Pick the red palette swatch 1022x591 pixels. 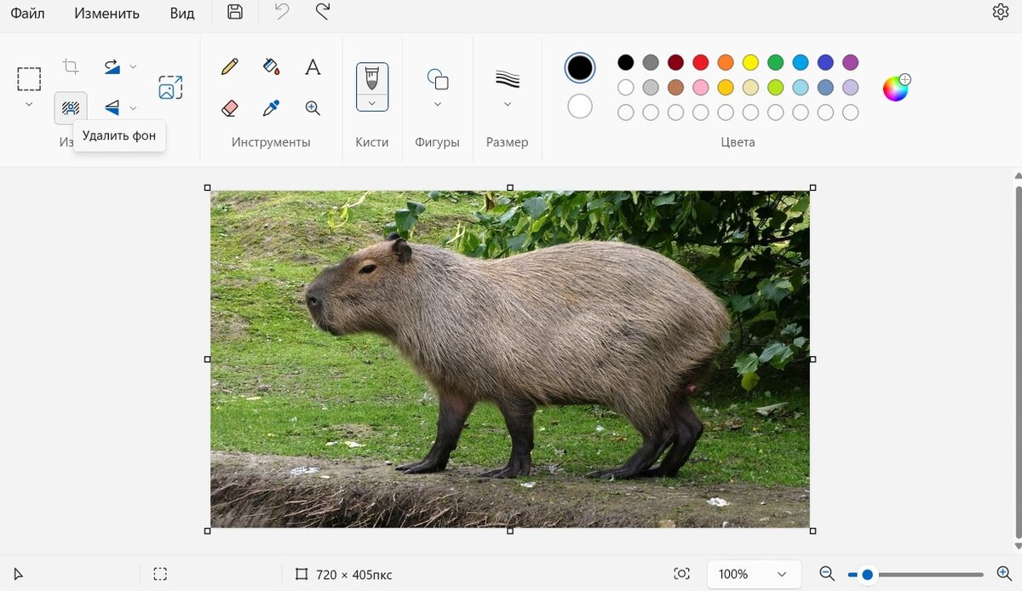(x=701, y=62)
